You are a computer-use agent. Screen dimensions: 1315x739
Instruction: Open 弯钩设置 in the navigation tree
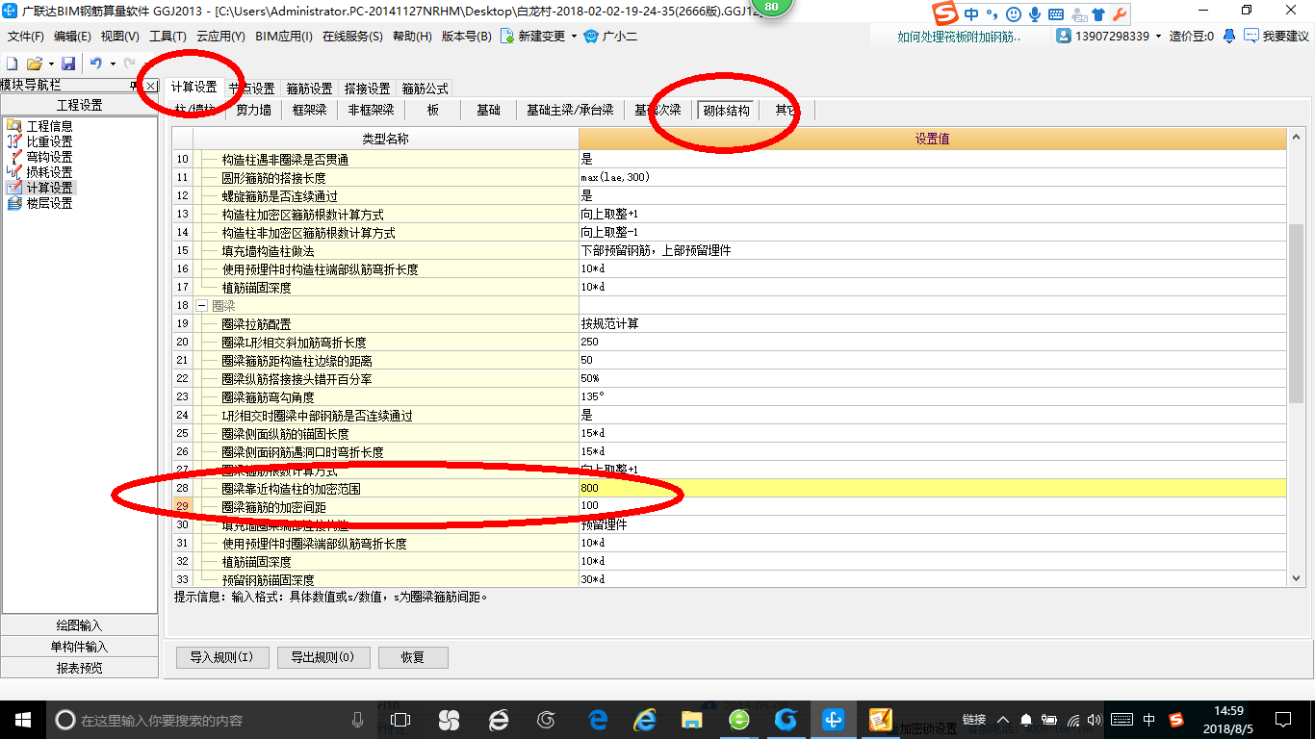pyautogui.click(x=49, y=157)
